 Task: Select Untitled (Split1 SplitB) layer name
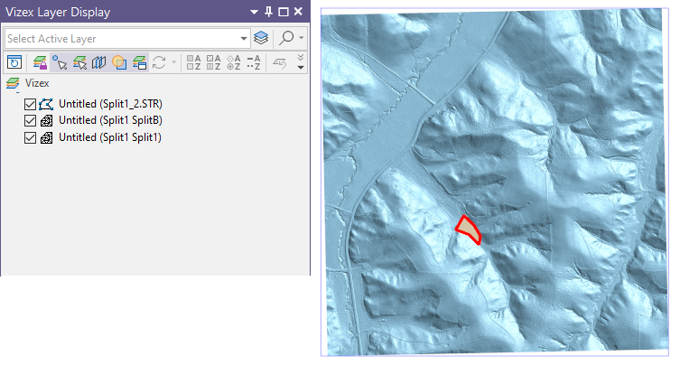[110, 120]
